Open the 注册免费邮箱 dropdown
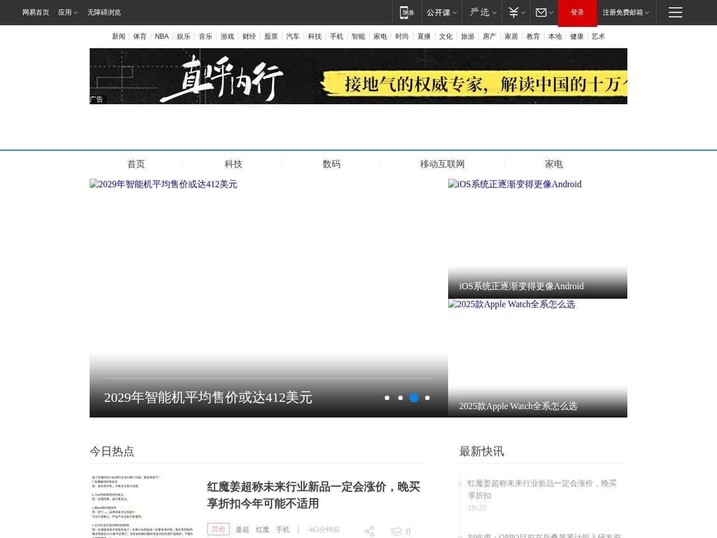The height and width of the screenshot is (538, 717). click(x=622, y=12)
